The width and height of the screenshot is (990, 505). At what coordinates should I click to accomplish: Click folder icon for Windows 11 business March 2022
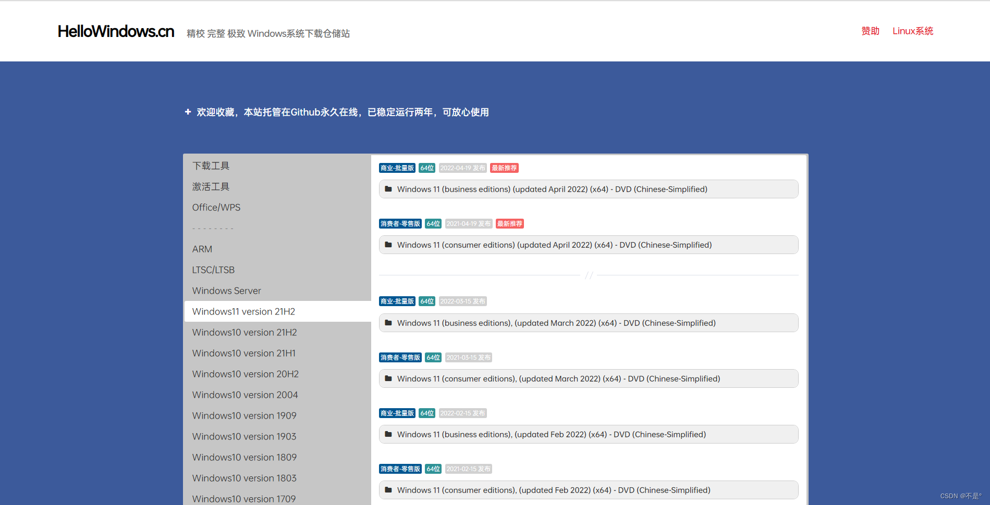pos(388,323)
